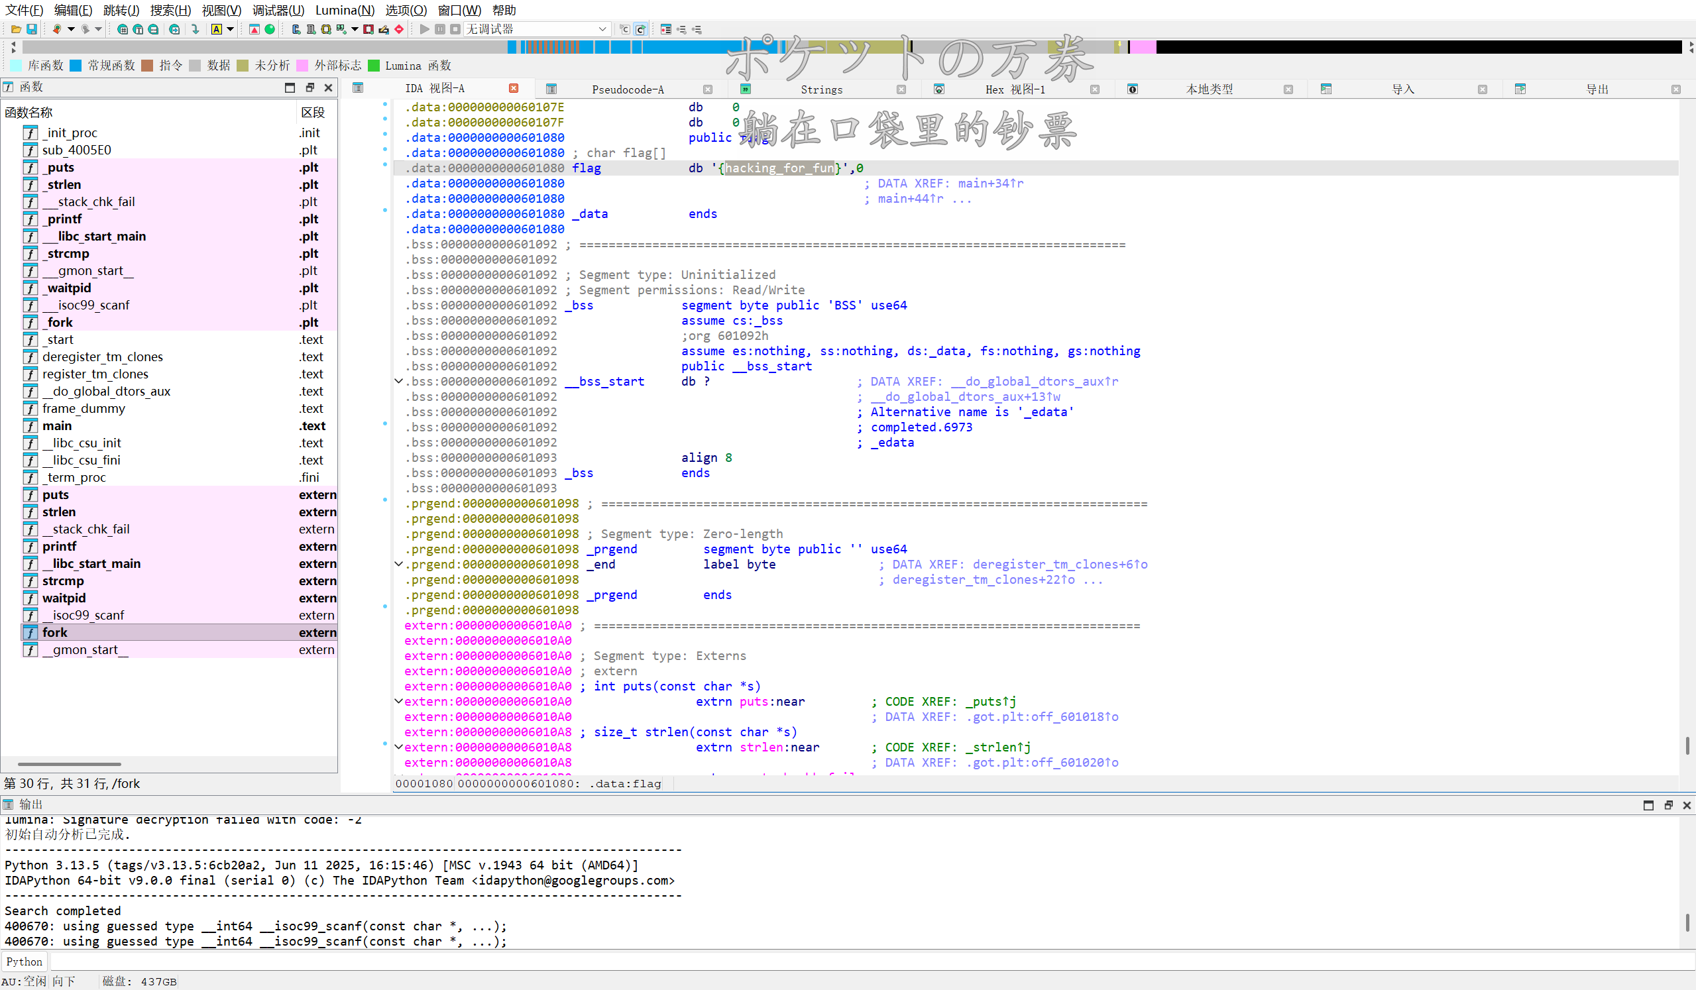Select the main function in list
Screen dimensions: 1696x990
57,426
